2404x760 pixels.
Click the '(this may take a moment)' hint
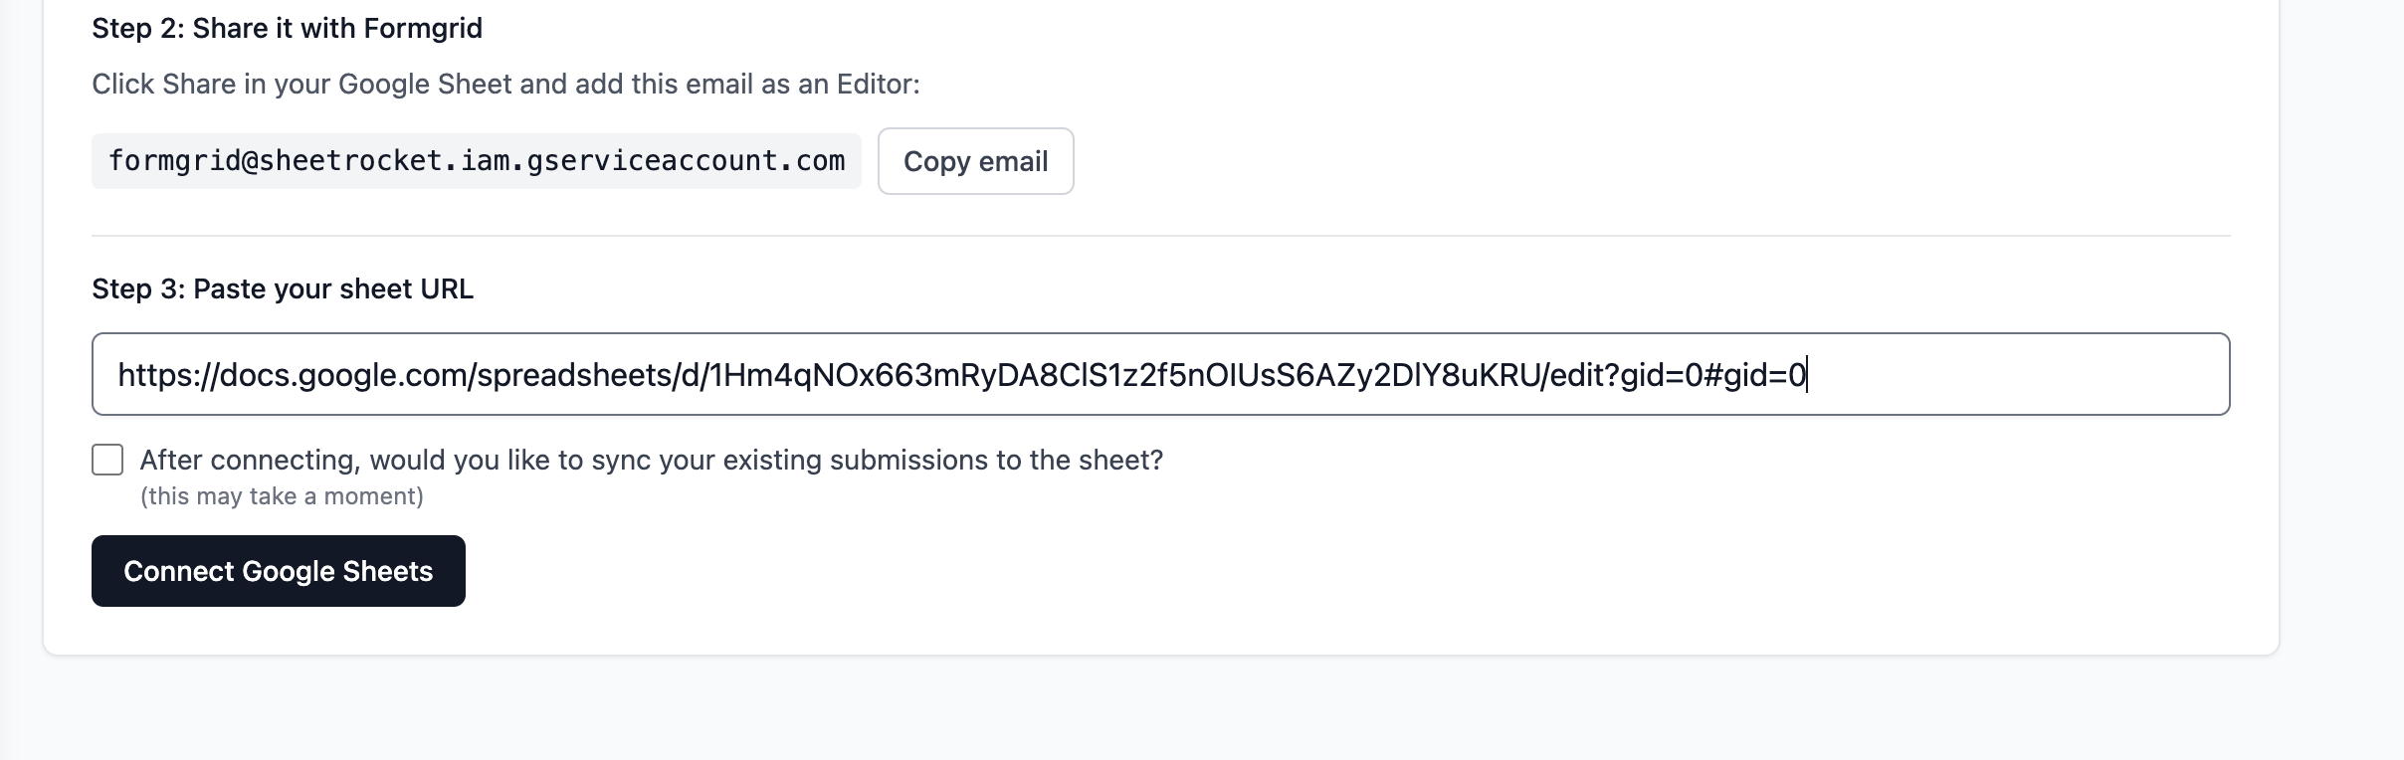(x=282, y=496)
